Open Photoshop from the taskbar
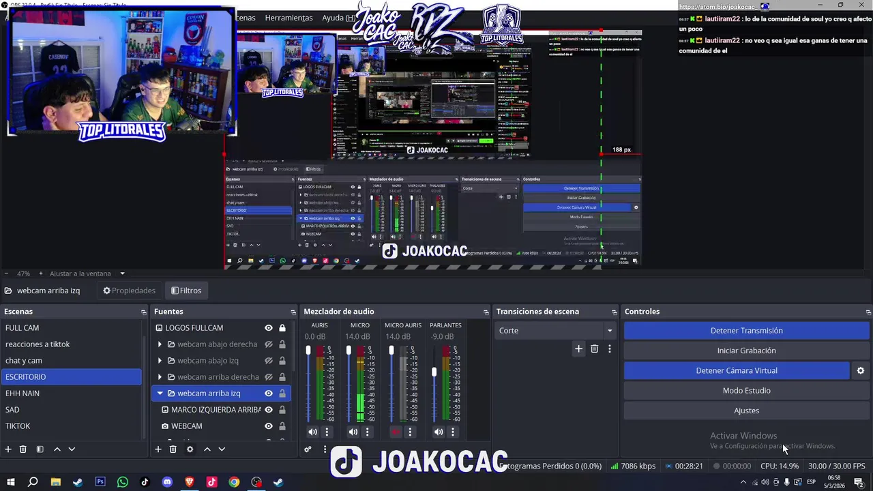The image size is (873, 491). (x=100, y=482)
